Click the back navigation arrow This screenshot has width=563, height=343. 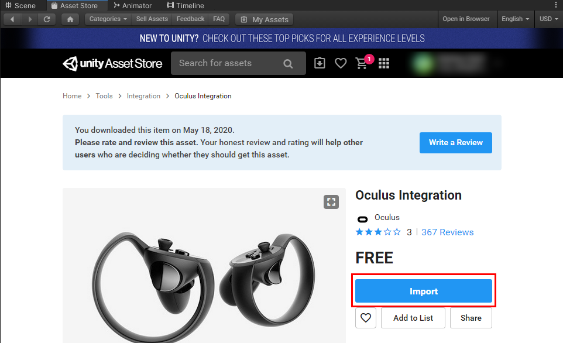12,19
